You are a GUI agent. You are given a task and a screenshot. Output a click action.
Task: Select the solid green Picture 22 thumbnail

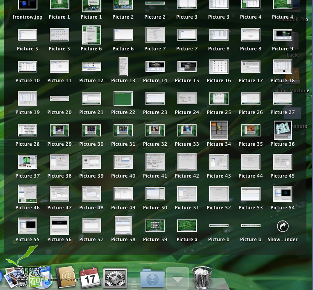(123, 98)
